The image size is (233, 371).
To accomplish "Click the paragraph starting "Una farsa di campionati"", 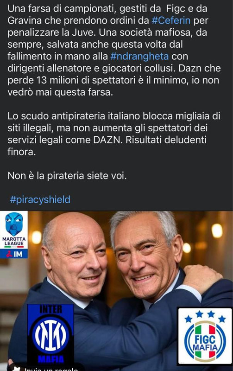I will tap(114, 50).
